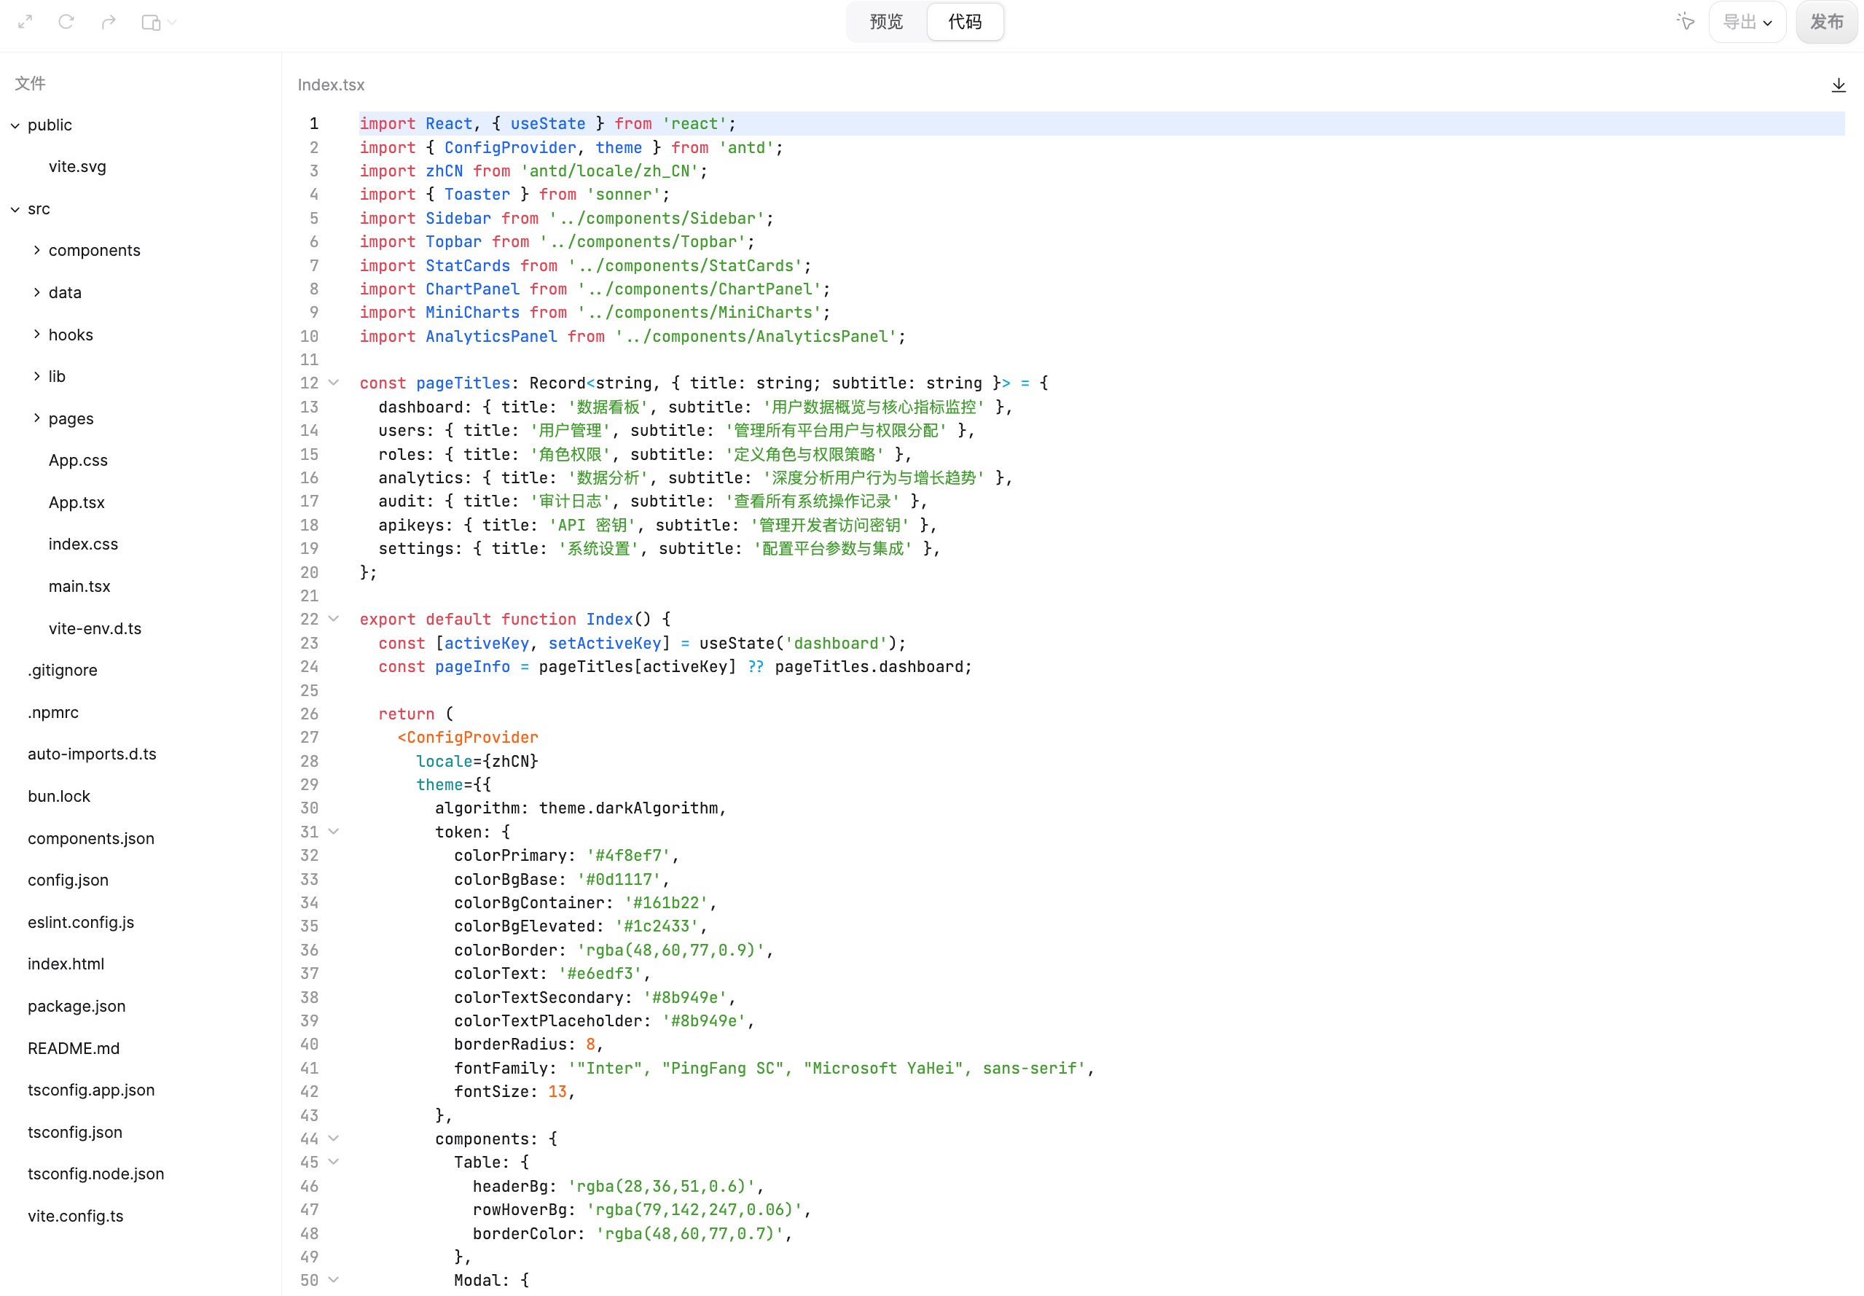Viewport: 1864px width, 1296px height.
Task: Open App.tsx in the file tree
Action: pos(77,503)
